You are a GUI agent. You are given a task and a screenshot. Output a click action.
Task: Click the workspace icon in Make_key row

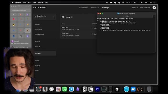pyautogui.click(x=92, y=28)
